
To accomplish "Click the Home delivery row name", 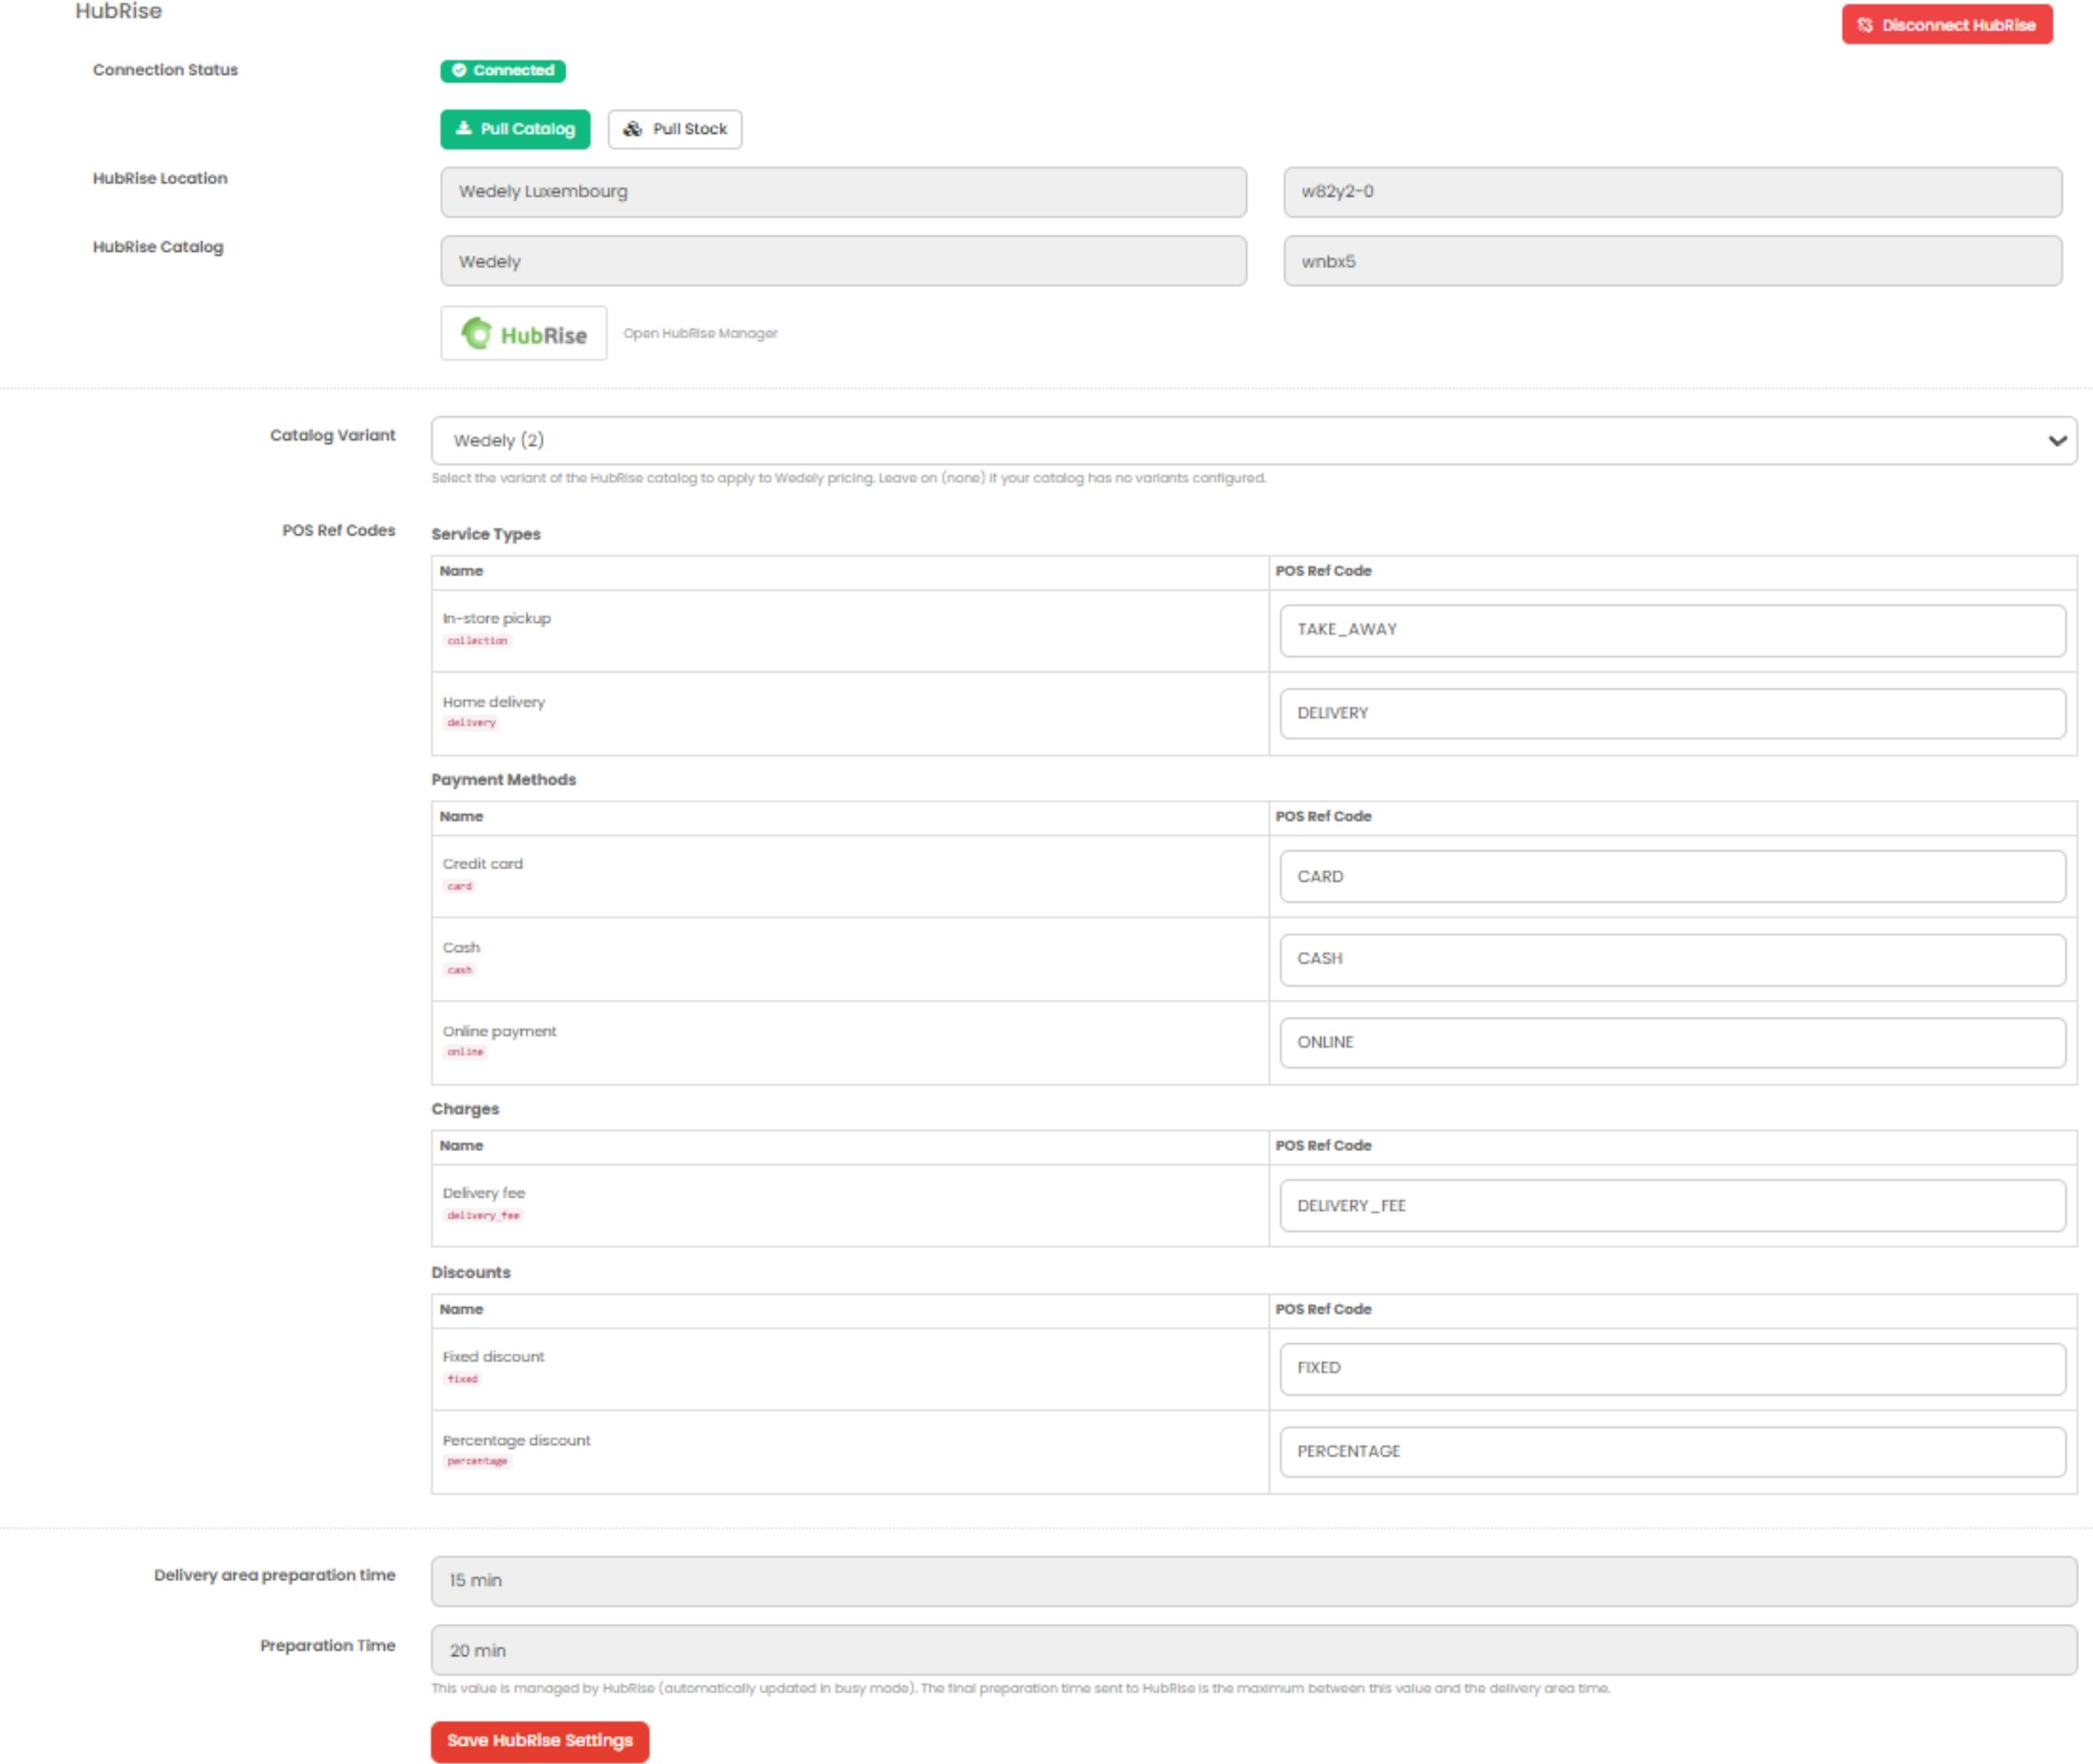I will tap(493, 702).
